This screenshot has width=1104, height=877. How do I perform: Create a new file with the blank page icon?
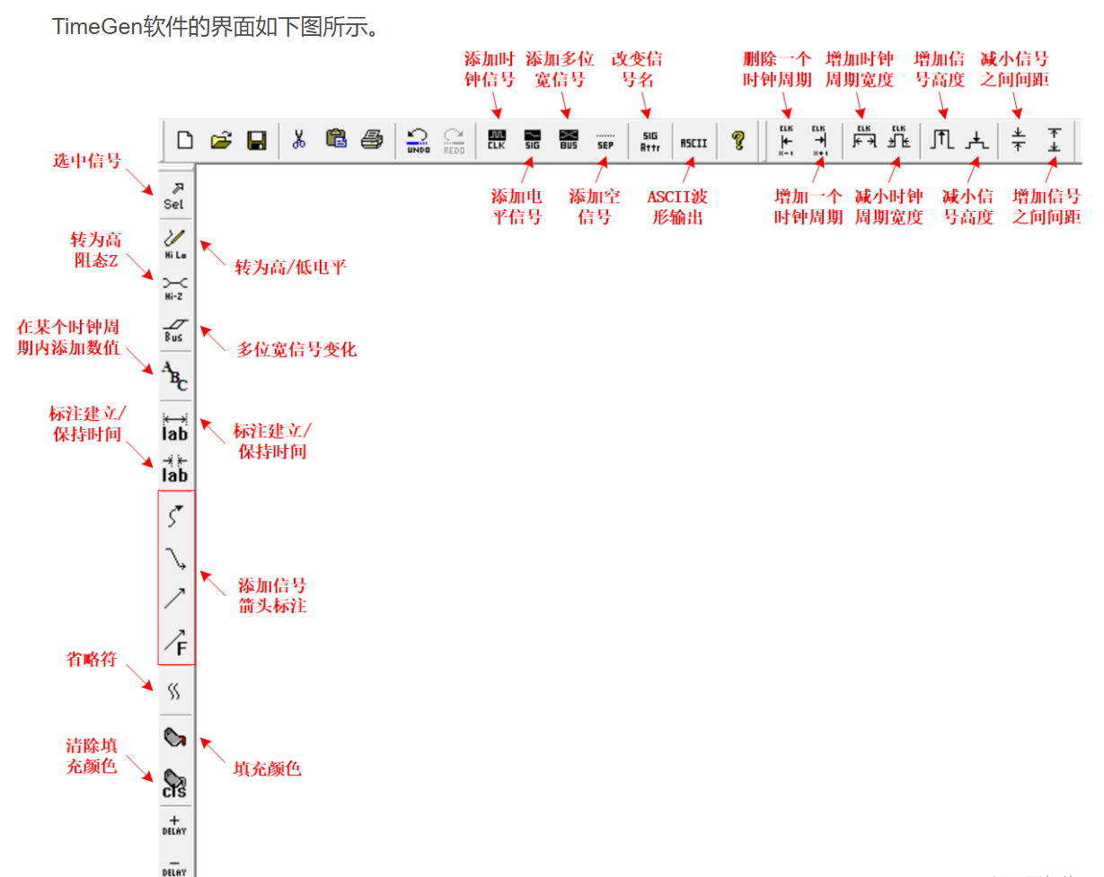pos(185,140)
